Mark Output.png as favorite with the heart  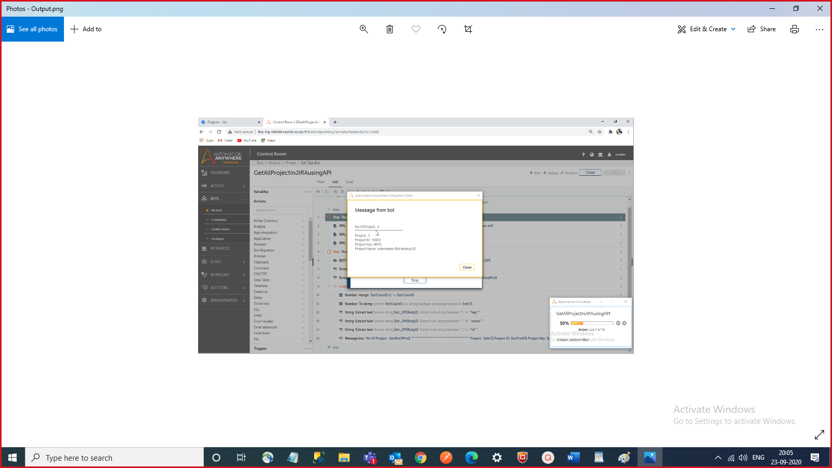tap(416, 29)
